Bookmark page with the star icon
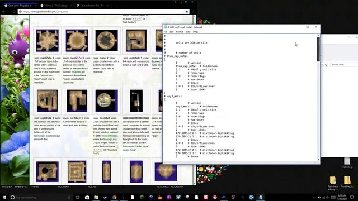This screenshot has height=201, width=358. click(187, 11)
